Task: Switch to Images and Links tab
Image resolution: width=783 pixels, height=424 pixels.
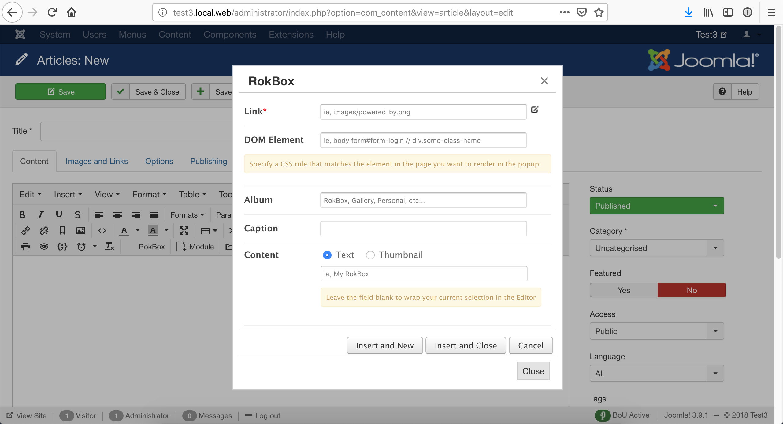Action: point(97,161)
